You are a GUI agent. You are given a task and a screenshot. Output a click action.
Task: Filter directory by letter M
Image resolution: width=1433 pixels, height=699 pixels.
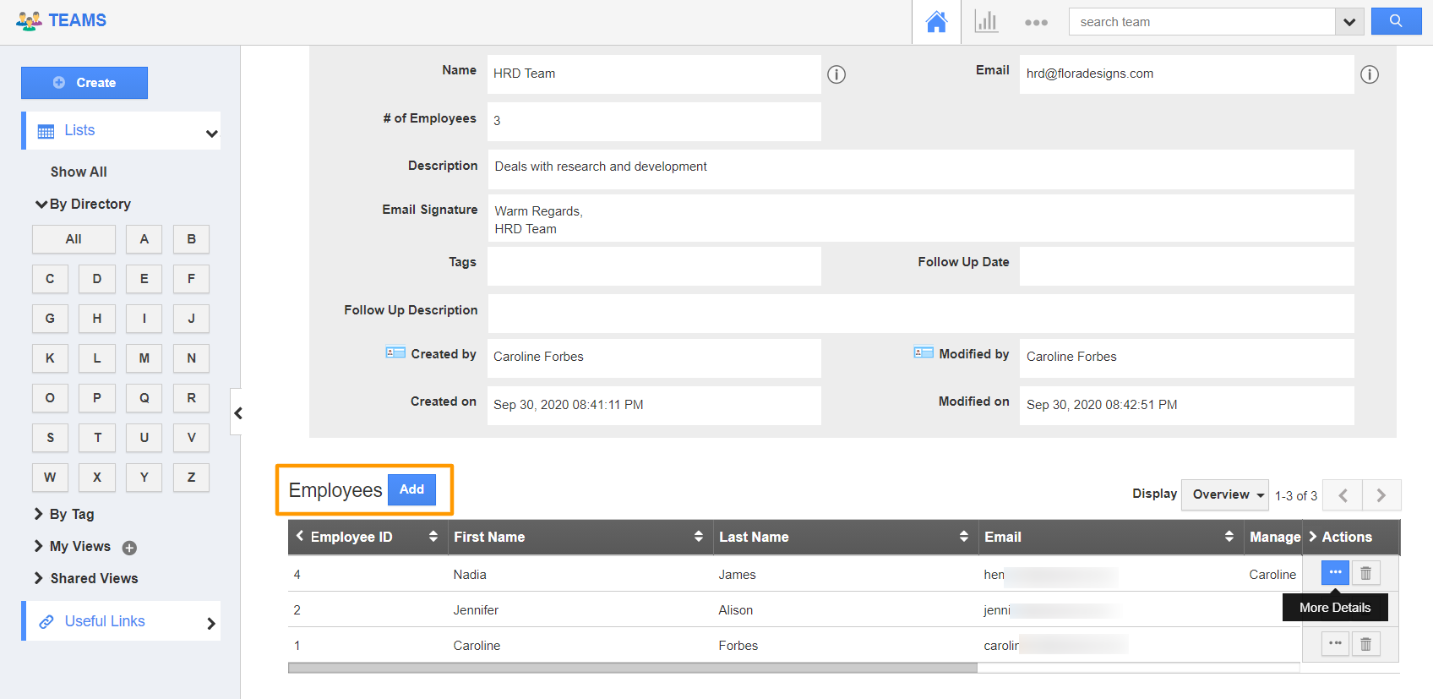(x=144, y=358)
